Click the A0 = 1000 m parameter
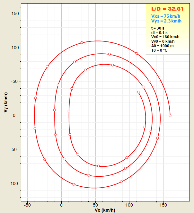This screenshot has width=194, height=213. pyautogui.click(x=162, y=46)
